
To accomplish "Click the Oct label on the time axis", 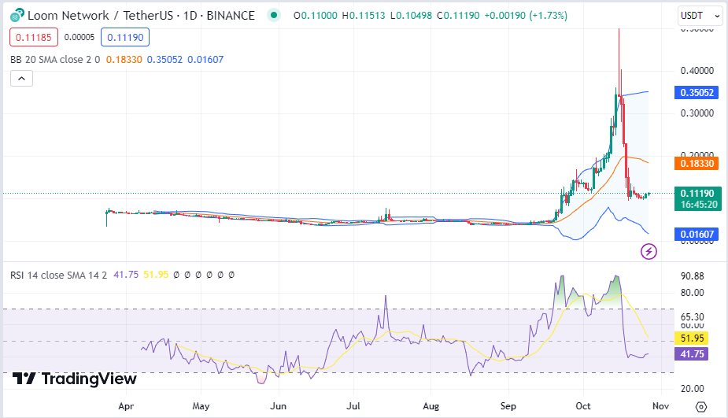I will pyautogui.click(x=583, y=406).
